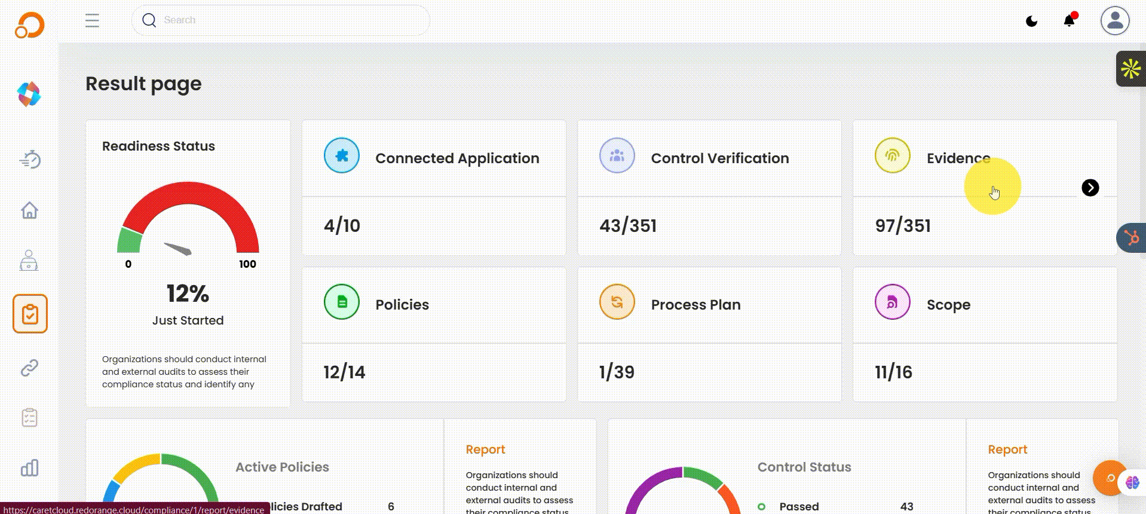Open the Process Plan card
The width and height of the screenshot is (1146, 514).
coord(709,334)
